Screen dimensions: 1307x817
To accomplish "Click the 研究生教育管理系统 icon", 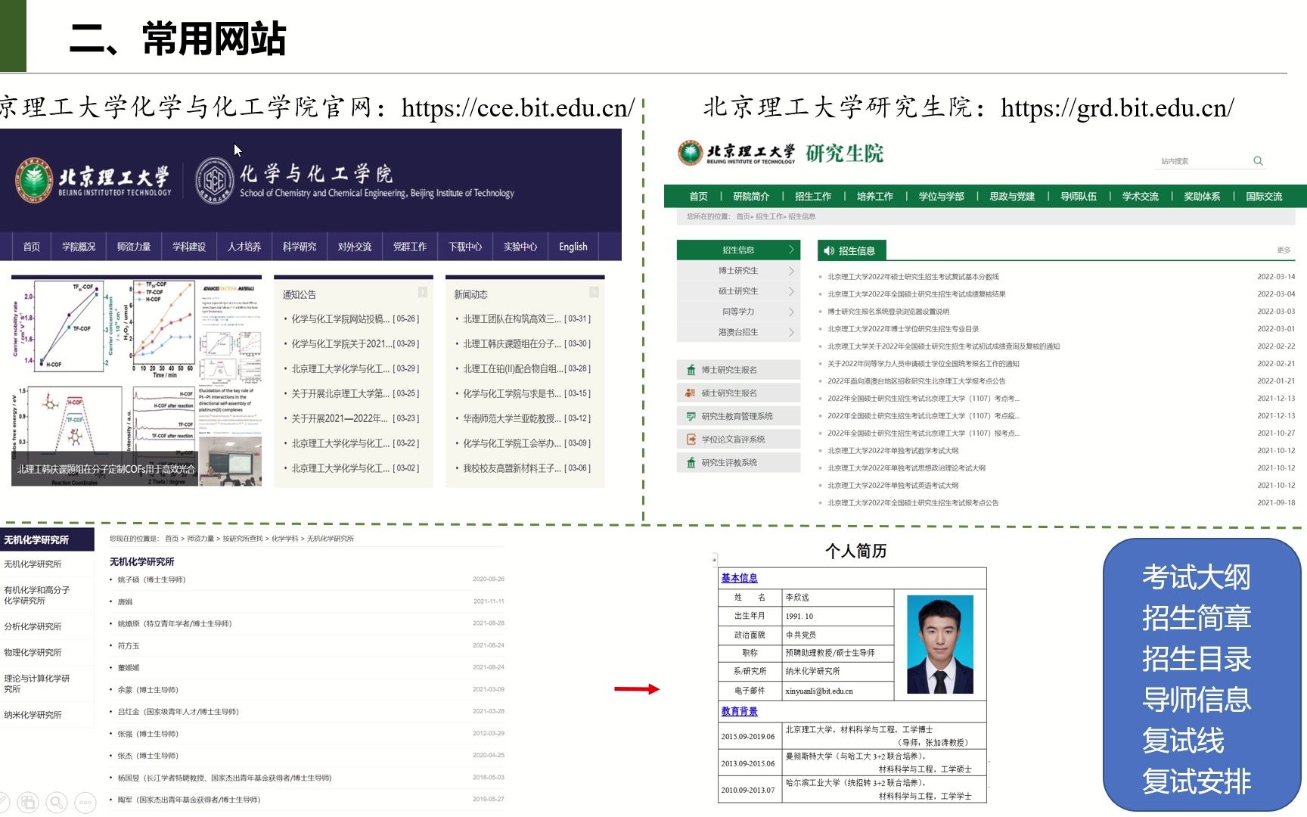I will pos(691,416).
